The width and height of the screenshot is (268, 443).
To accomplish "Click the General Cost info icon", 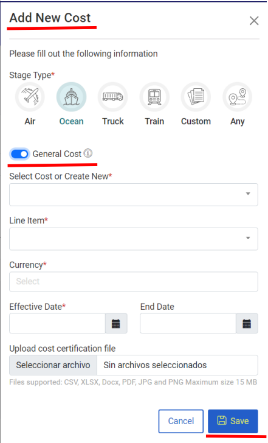I will tap(88, 153).
